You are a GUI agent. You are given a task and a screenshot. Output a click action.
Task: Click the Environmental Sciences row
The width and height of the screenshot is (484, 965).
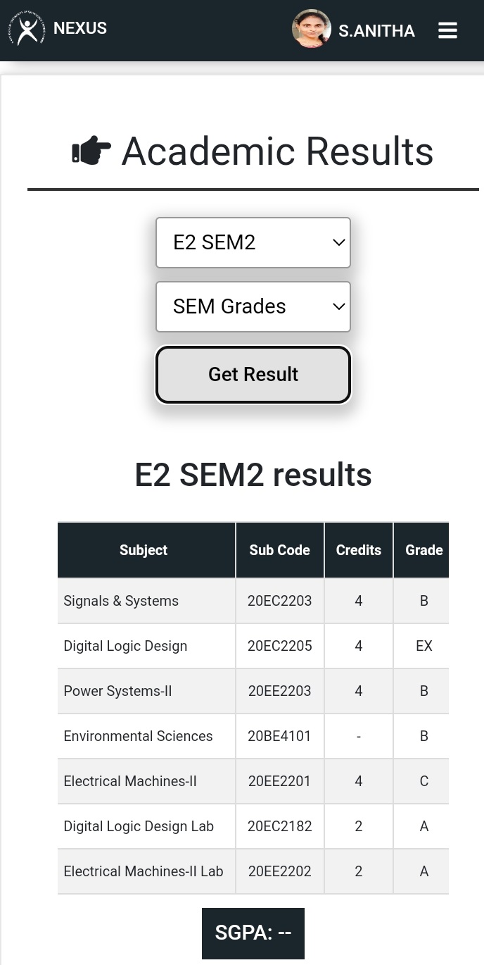click(253, 736)
